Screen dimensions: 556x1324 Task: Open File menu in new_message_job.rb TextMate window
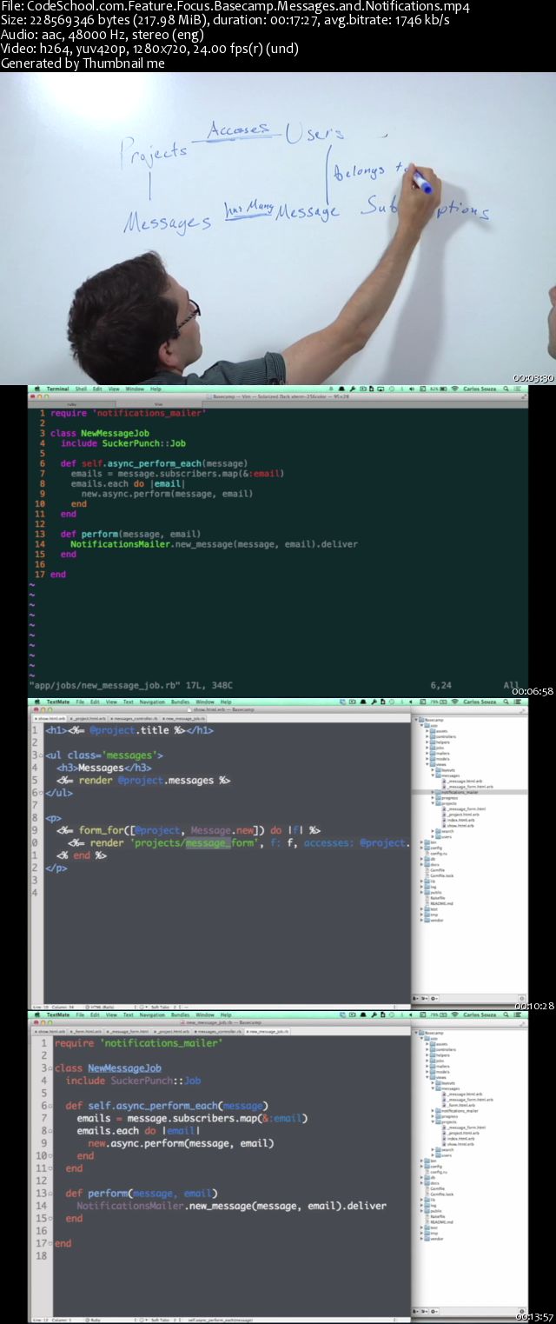coord(80,1015)
